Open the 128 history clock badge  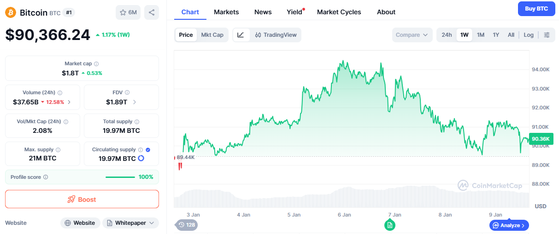[x=186, y=225]
